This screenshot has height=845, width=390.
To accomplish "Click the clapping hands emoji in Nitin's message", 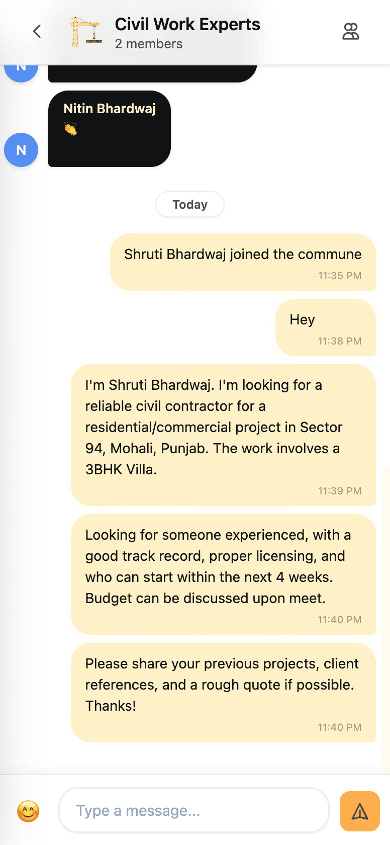I will pyautogui.click(x=70, y=129).
